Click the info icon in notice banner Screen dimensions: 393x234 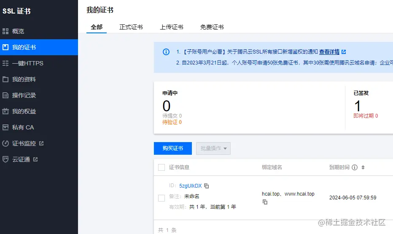[166, 52]
